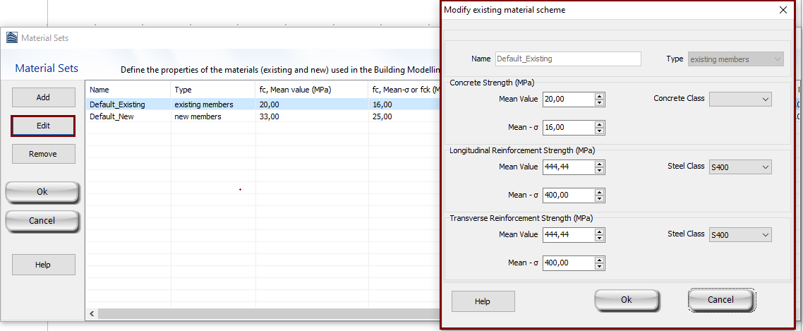Decrease Longitudinal Mean - σ using down spinner

click(x=600, y=198)
